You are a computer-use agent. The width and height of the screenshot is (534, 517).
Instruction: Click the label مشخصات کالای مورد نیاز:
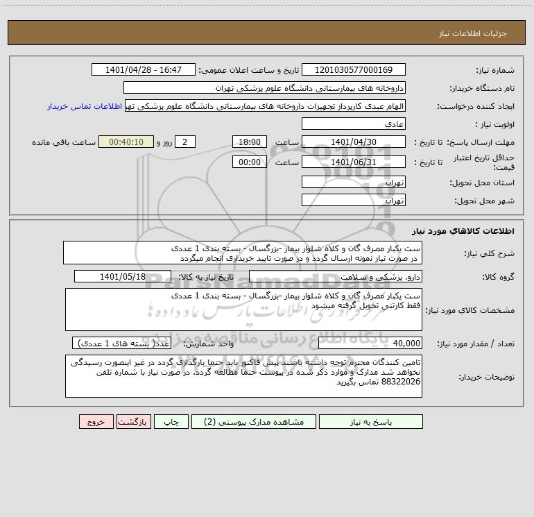click(470, 310)
